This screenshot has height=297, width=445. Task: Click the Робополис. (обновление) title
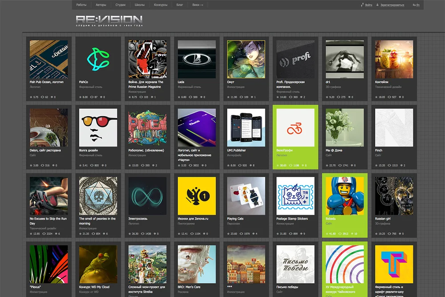pos(146,150)
